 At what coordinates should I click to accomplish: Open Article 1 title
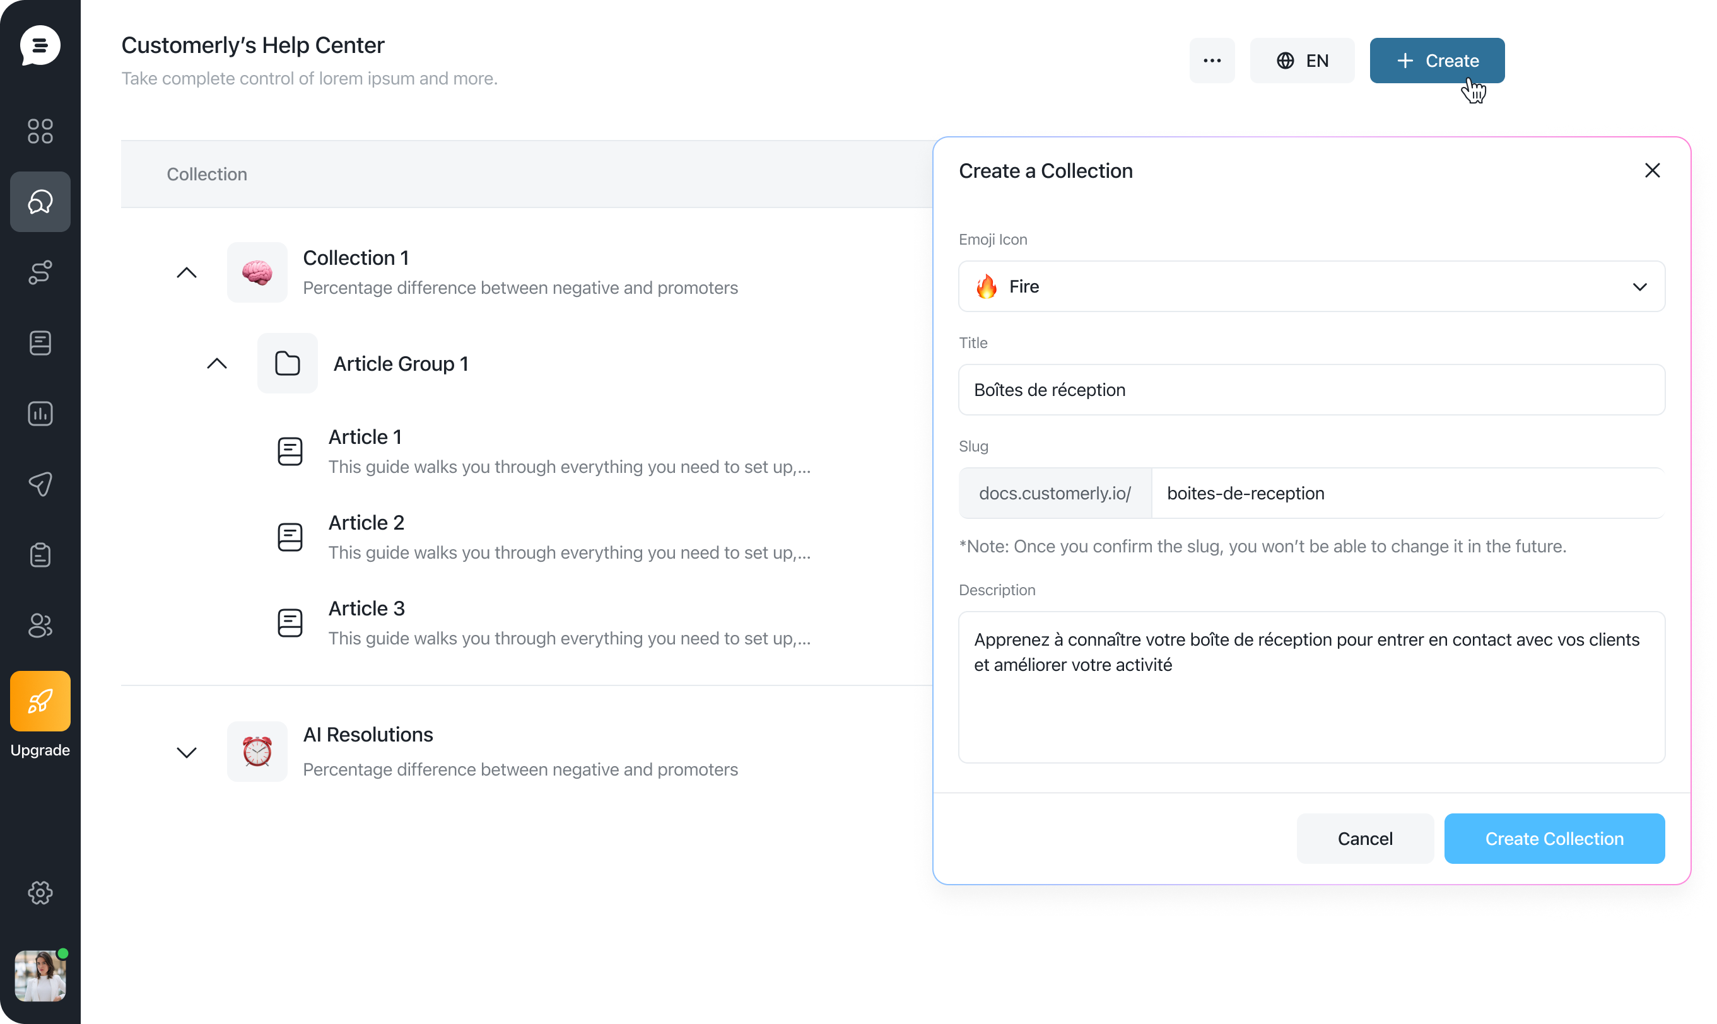365,437
